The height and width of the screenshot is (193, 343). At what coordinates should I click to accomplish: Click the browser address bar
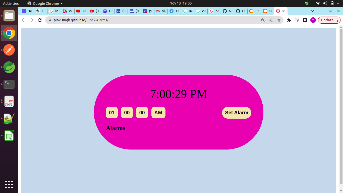pyautogui.click(x=126, y=20)
